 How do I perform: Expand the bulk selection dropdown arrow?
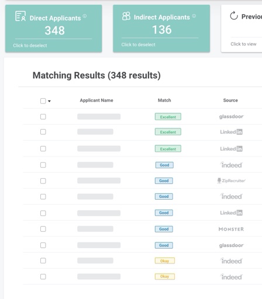pos(49,101)
